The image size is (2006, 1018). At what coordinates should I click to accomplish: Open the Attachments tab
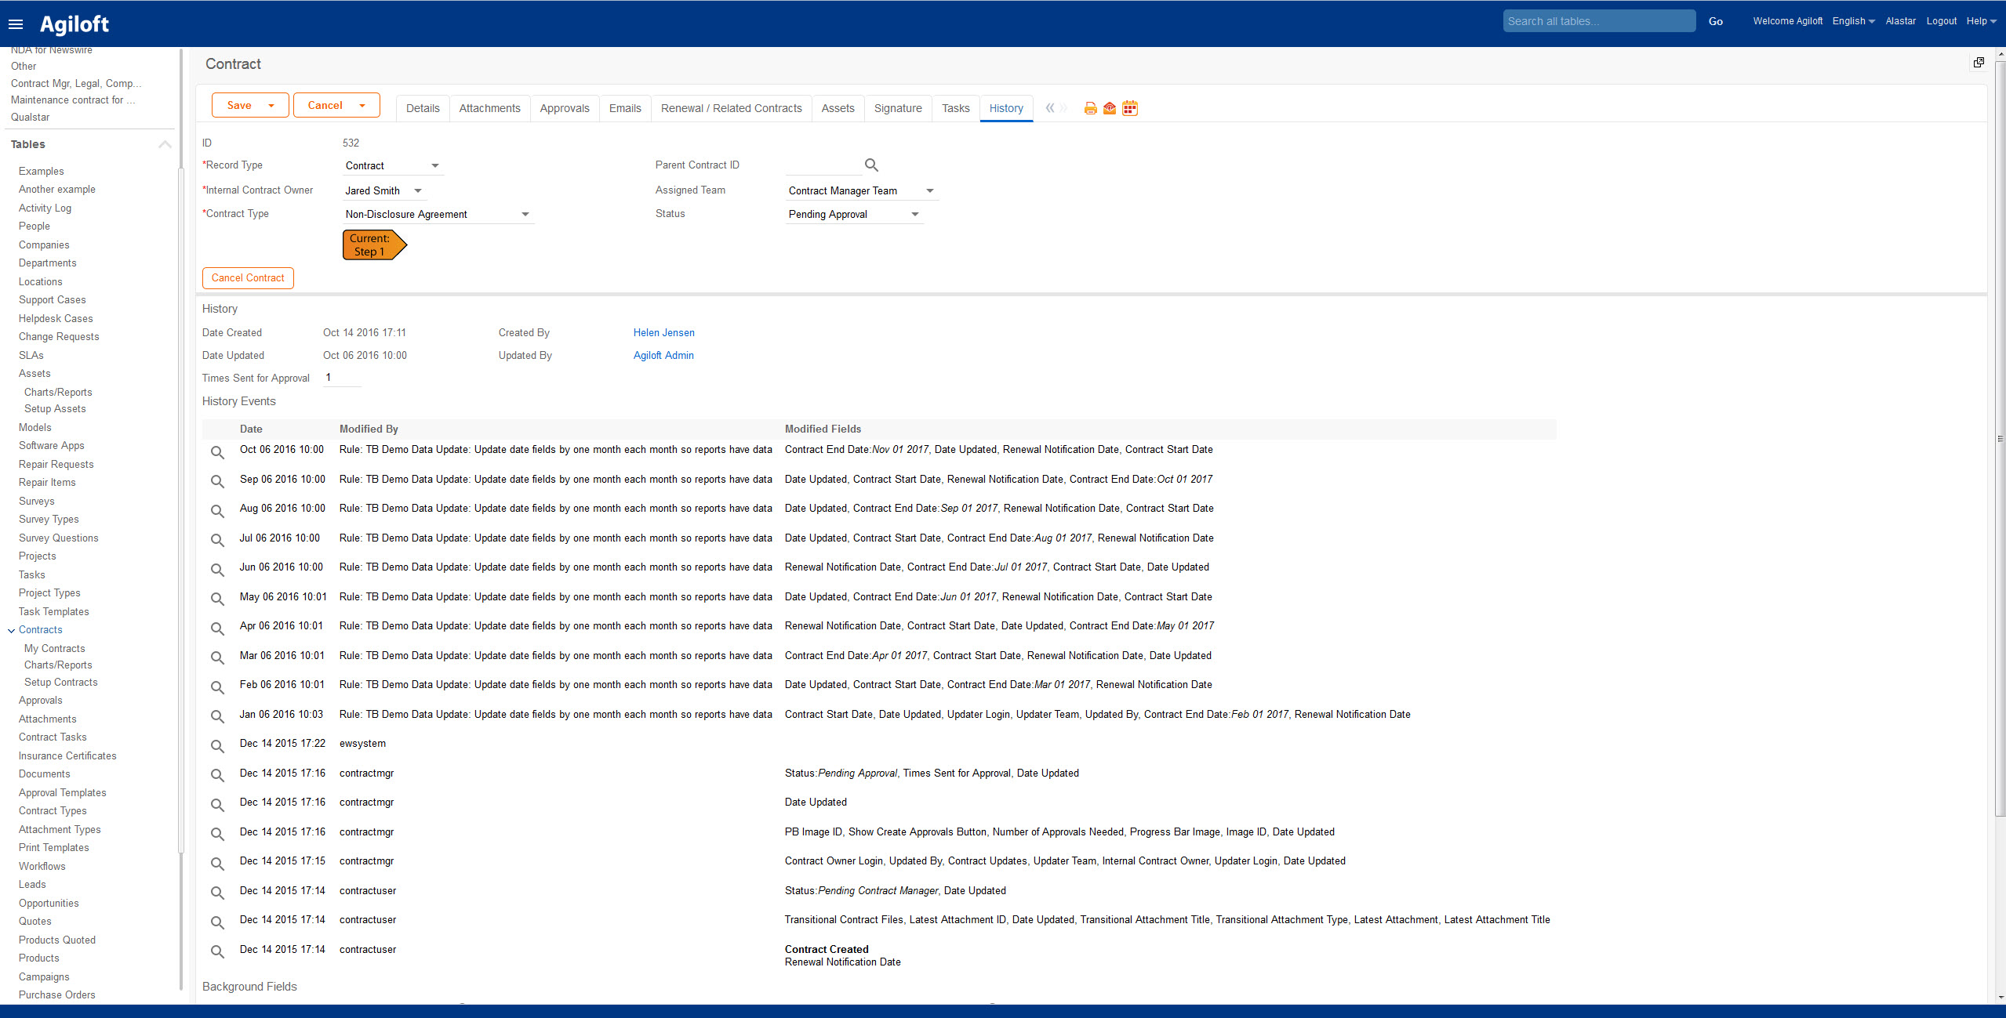pyautogui.click(x=489, y=108)
